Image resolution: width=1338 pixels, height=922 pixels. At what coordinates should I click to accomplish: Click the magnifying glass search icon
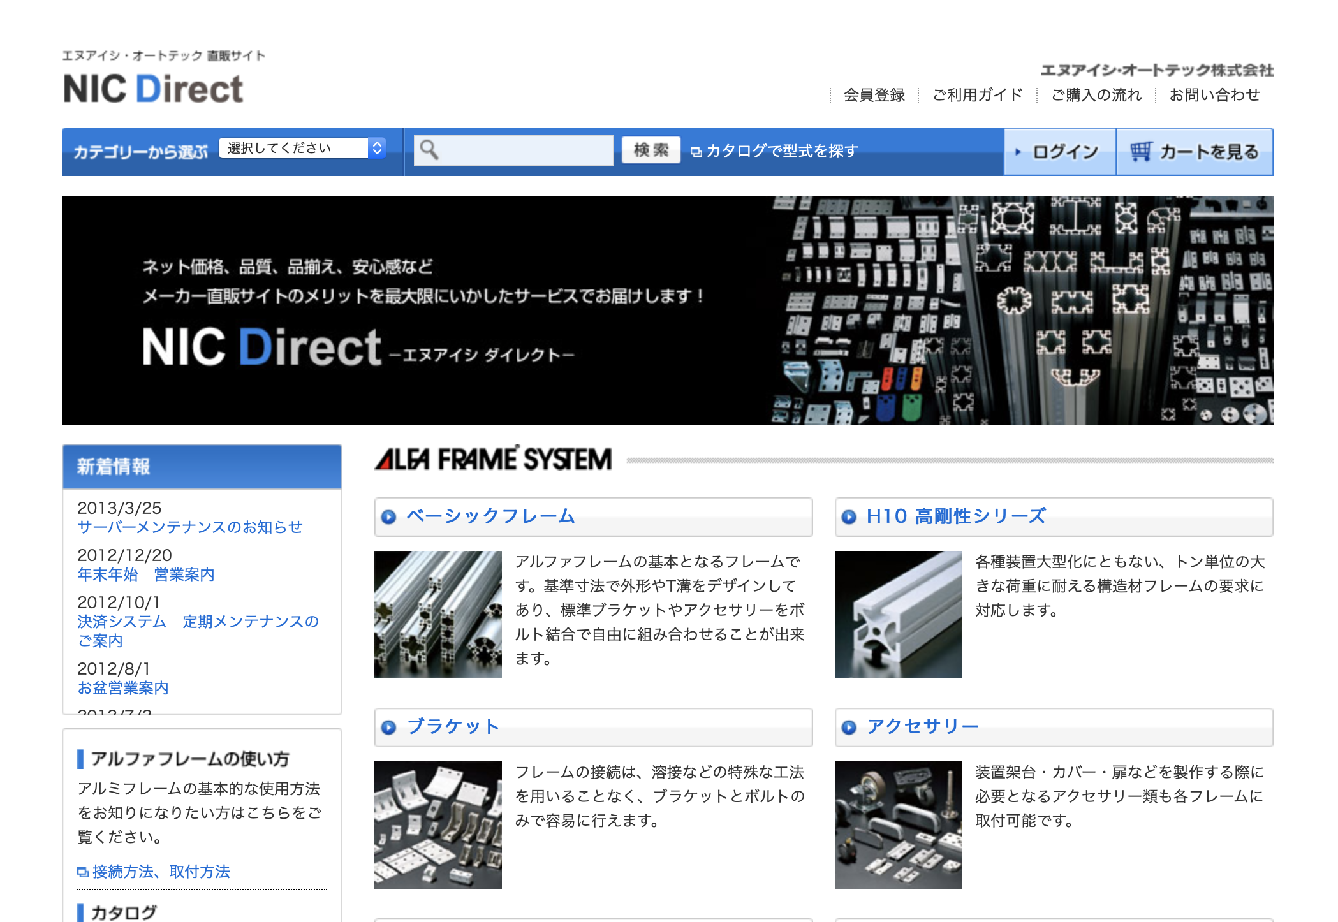point(429,150)
